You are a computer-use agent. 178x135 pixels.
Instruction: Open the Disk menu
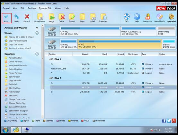click(x=22, y=8)
